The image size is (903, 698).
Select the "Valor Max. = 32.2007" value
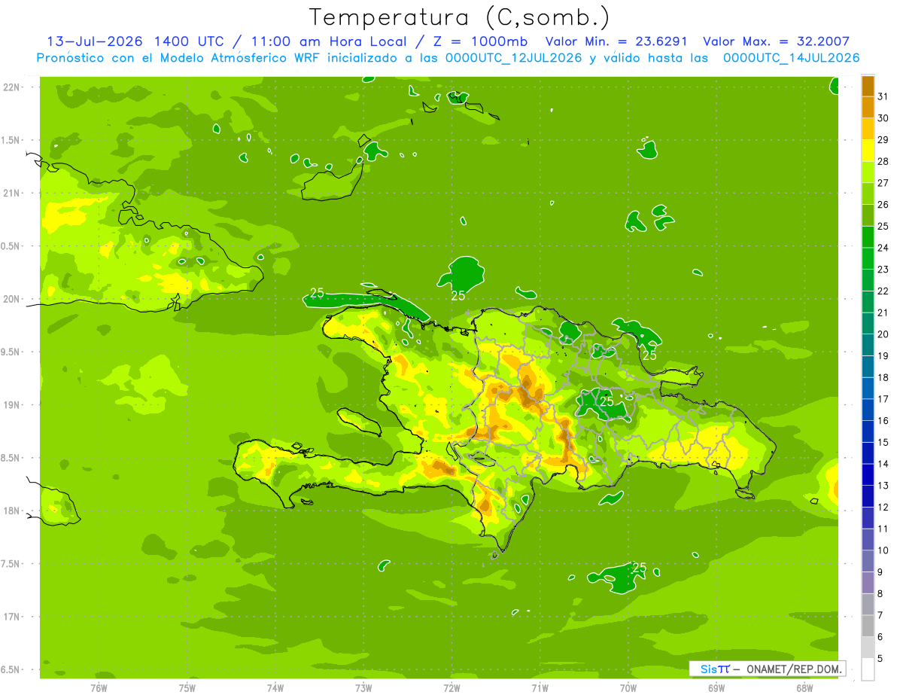point(777,41)
